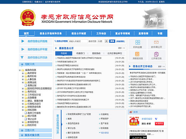Collapse the 省政府信息 tree node
Image resolution: width=186 pixels, height=139 pixels.
click(x=20, y=70)
